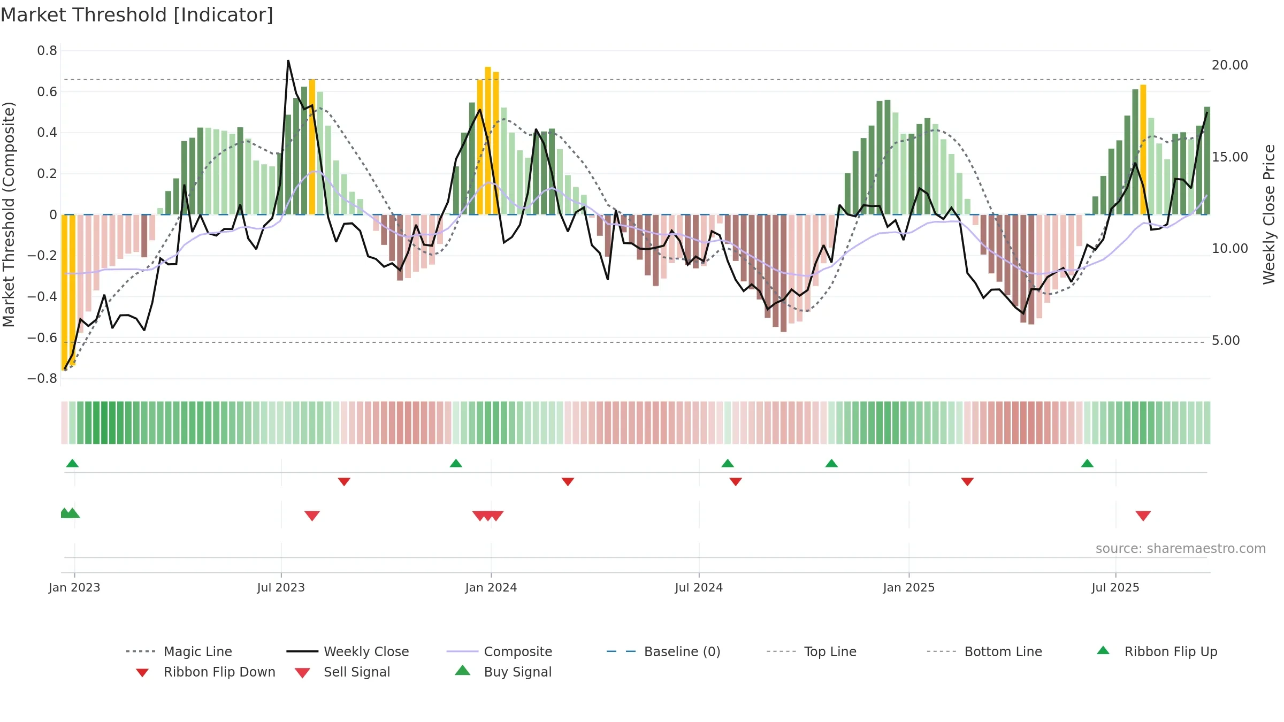
Task: Click the Jul 2023 x-axis label
Action: pyautogui.click(x=281, y=588)
